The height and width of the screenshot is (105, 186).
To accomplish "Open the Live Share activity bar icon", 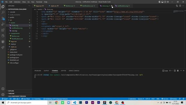I will pyautogui.click(x=3, y=48).
